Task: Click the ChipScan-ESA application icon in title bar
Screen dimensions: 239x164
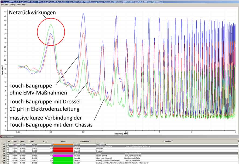Action: coord(2,2)
